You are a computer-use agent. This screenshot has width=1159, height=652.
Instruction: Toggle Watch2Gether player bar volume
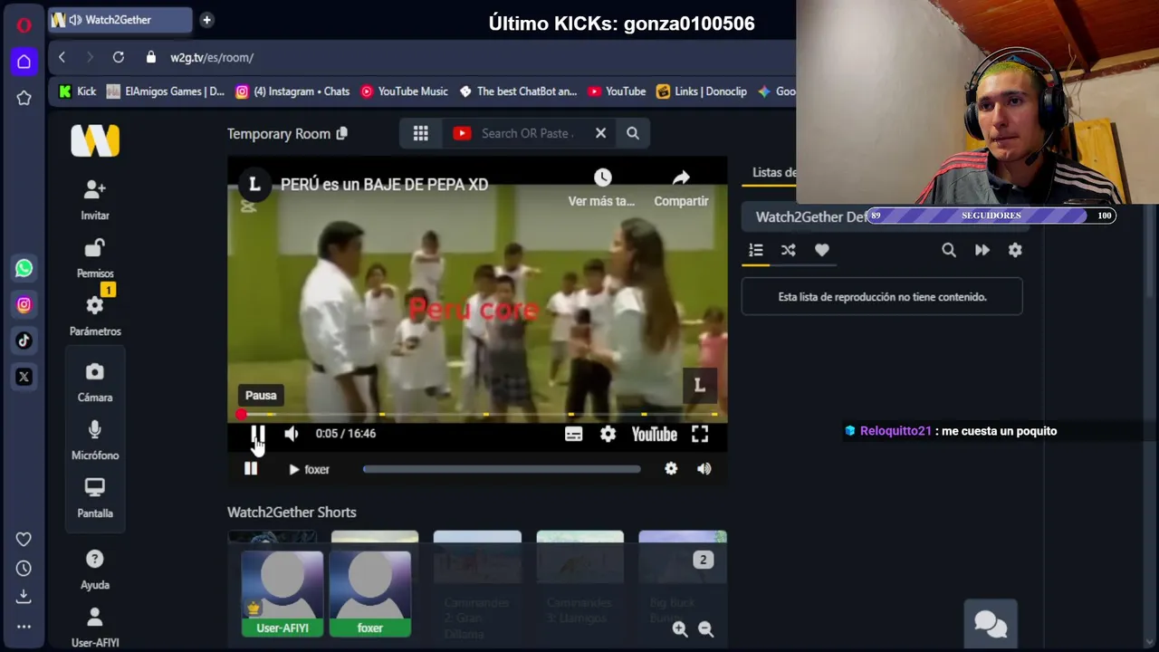[x=704, y=469]
